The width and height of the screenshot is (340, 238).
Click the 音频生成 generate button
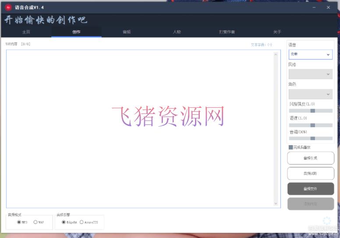tap(311, 158)
